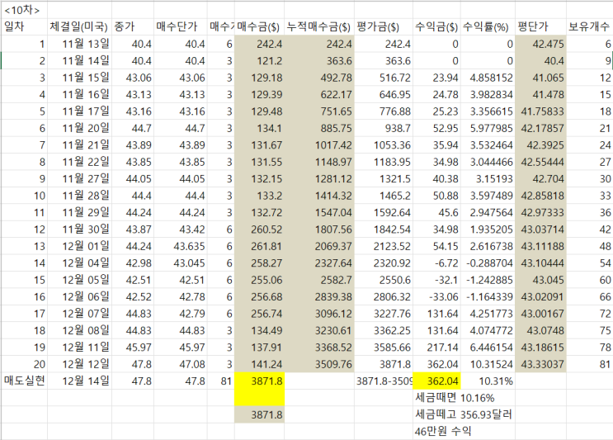The width and height of the screenshot is (613, 440).
Task: Click average price cell 42.475
Action: pos(540,45)
